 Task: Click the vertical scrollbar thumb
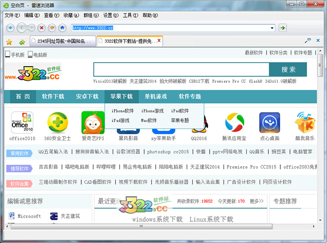(x=320, y=65)
